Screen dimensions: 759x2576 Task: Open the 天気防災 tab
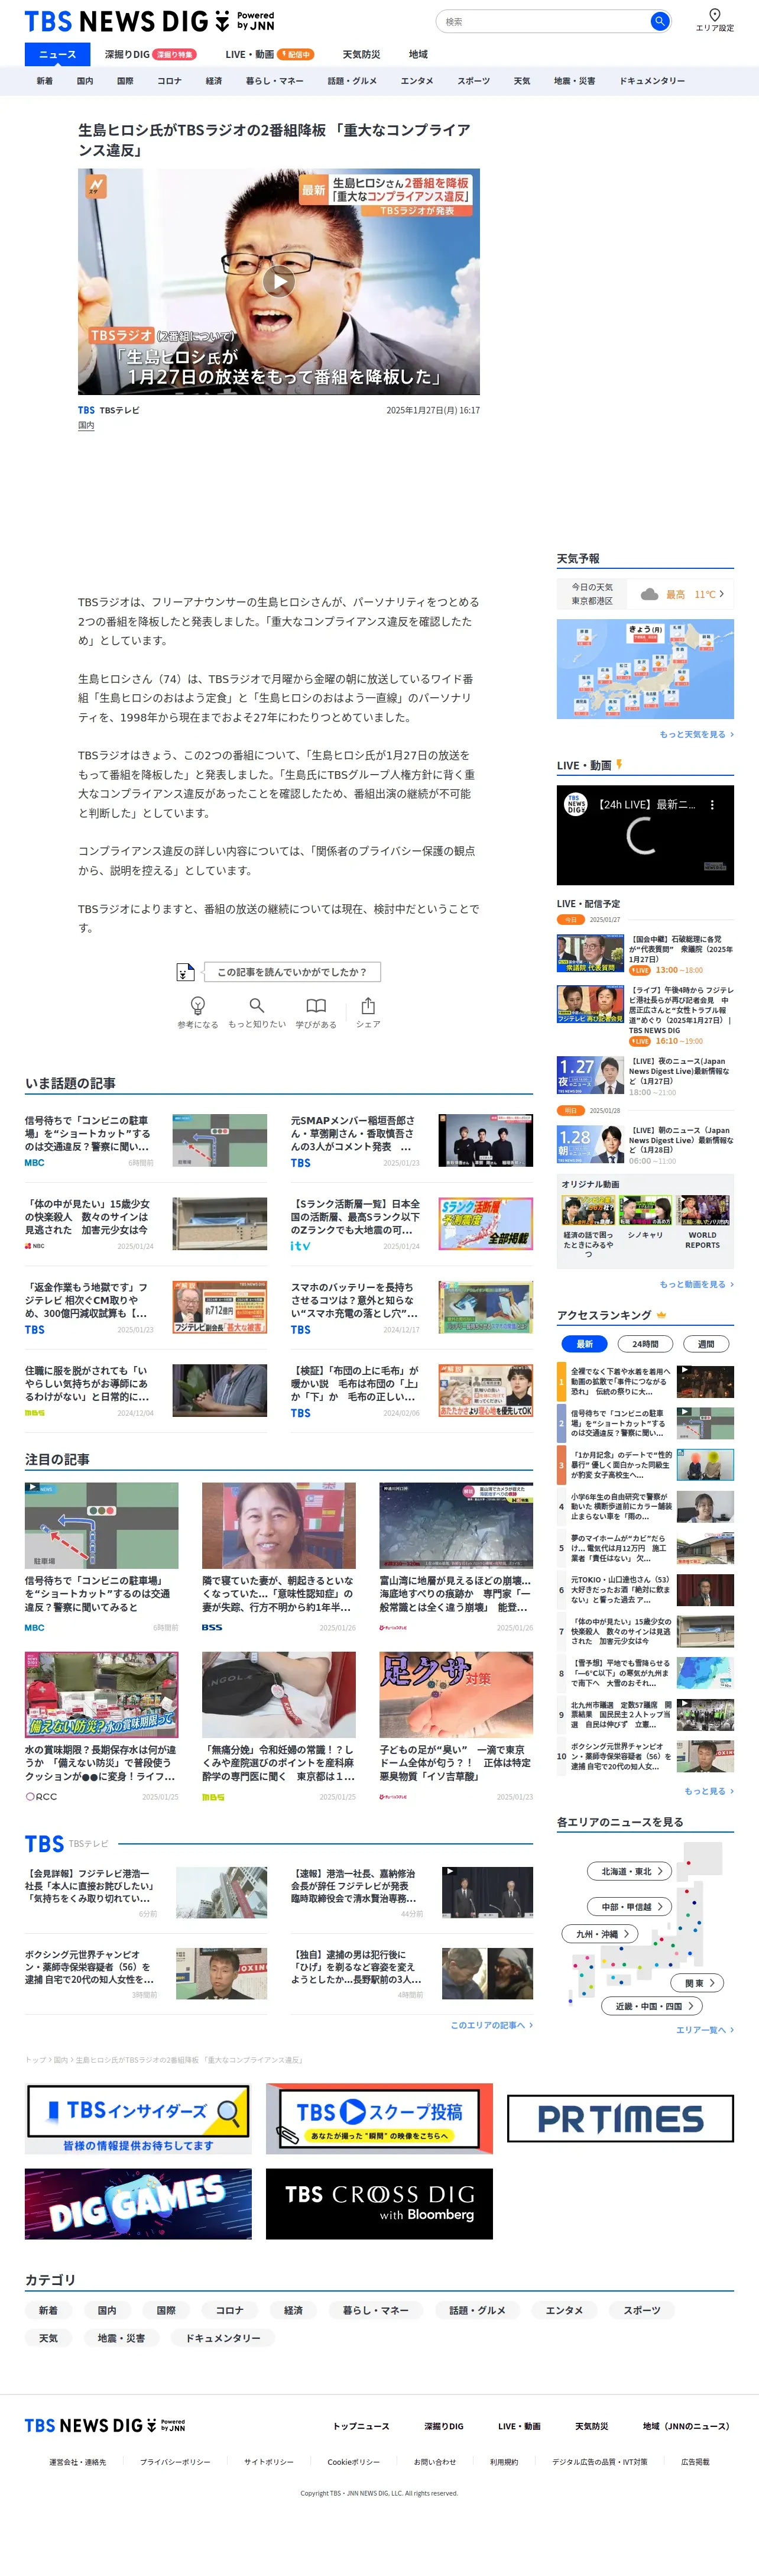[361, 54]
